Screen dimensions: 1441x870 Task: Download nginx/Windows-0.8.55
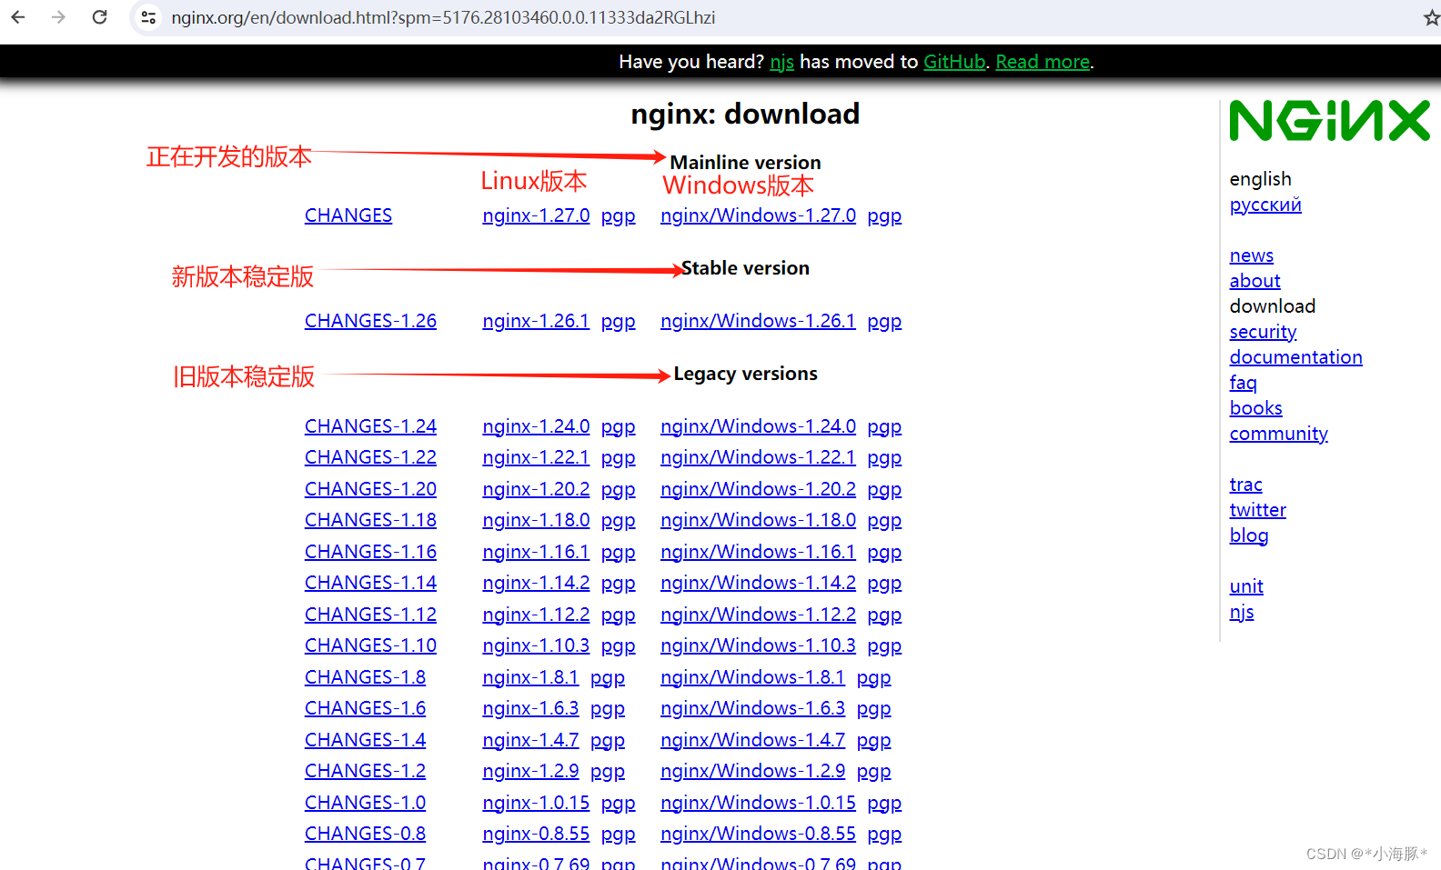[758, 834]
